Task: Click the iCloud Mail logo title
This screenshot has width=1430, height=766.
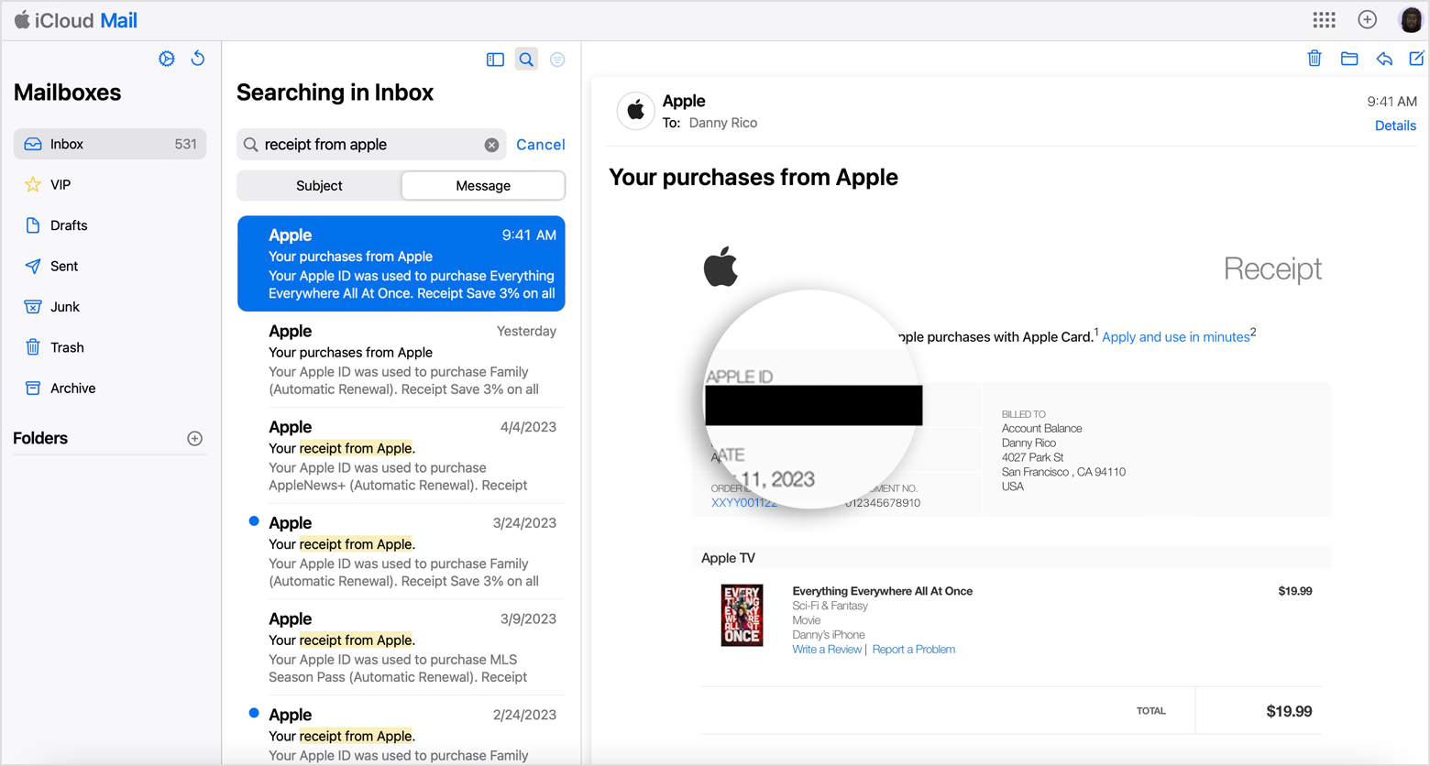Action: pyautogui.click(x=75, y=20)
